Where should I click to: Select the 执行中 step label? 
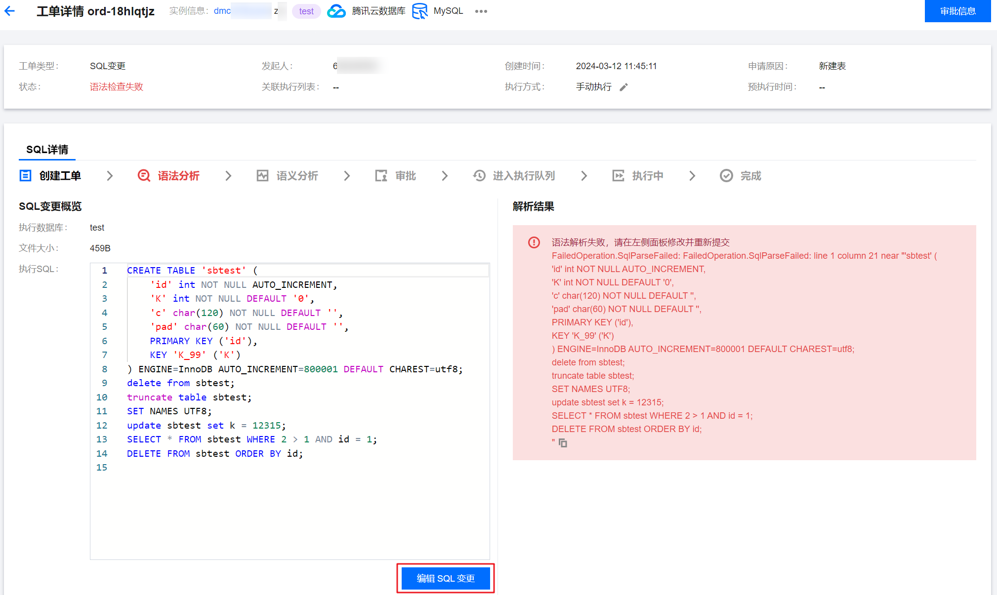click(648, 176)
